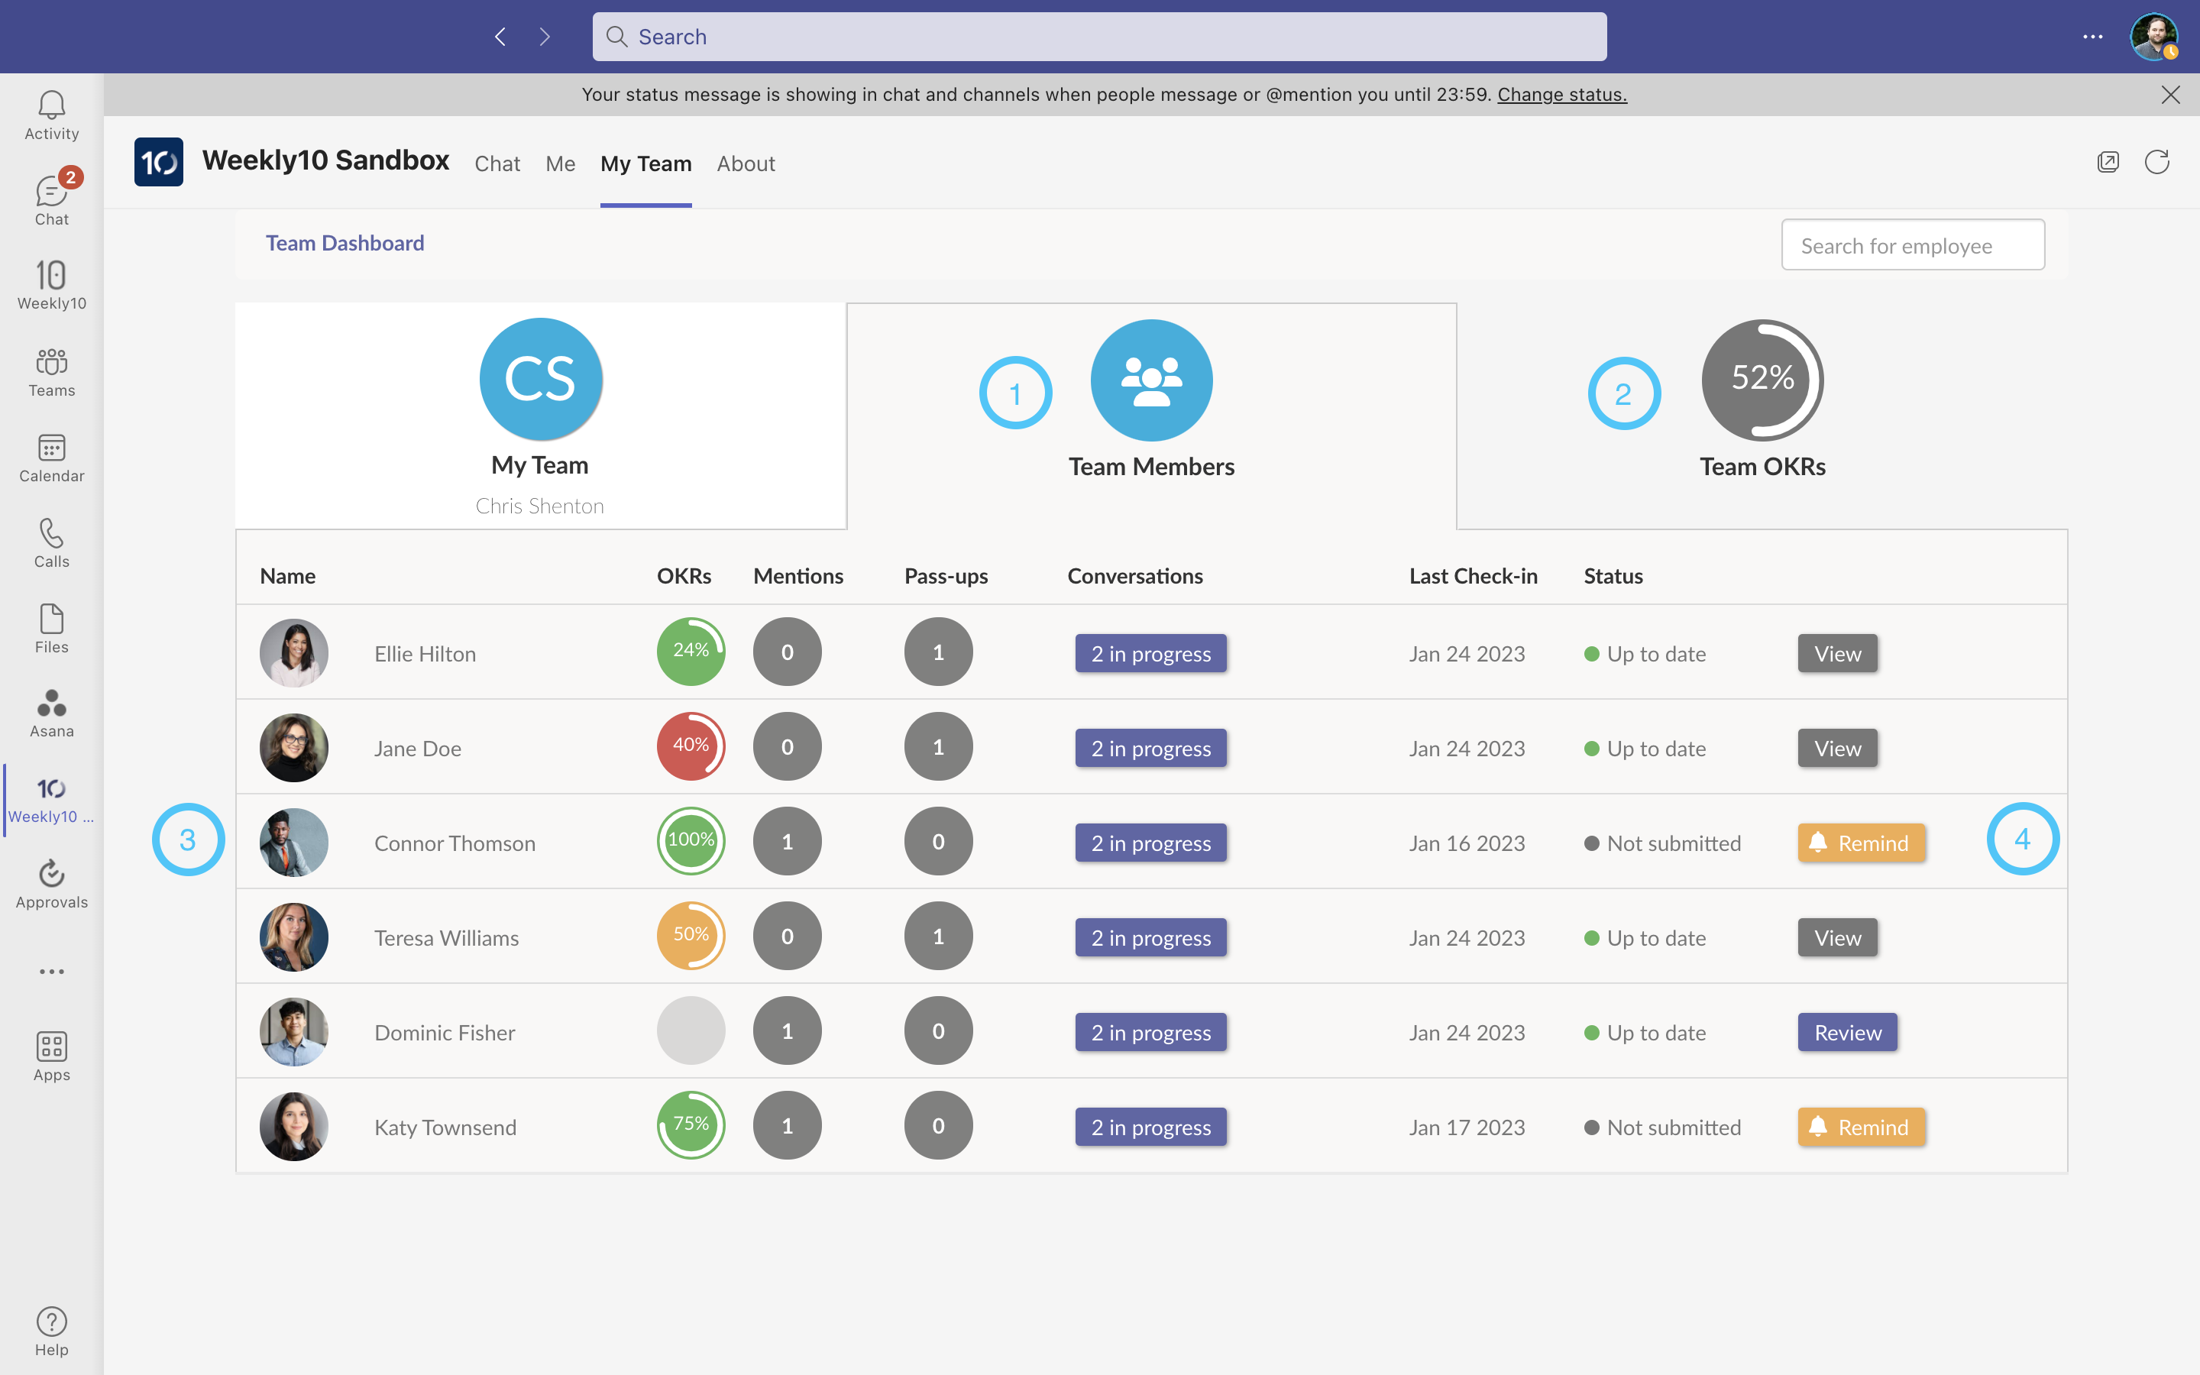Image resolution: width=2200 pixels, height=1375 pixels.
Task: Switch to the Me tab
Action: point(560,163)
